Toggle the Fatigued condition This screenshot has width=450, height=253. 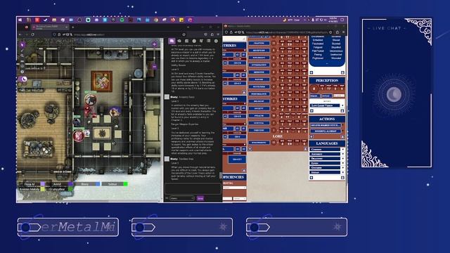click(x=318, y=47)
